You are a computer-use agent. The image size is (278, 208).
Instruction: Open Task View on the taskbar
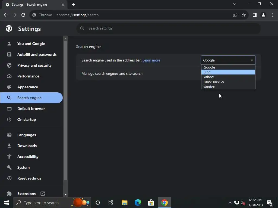(111, 203)
